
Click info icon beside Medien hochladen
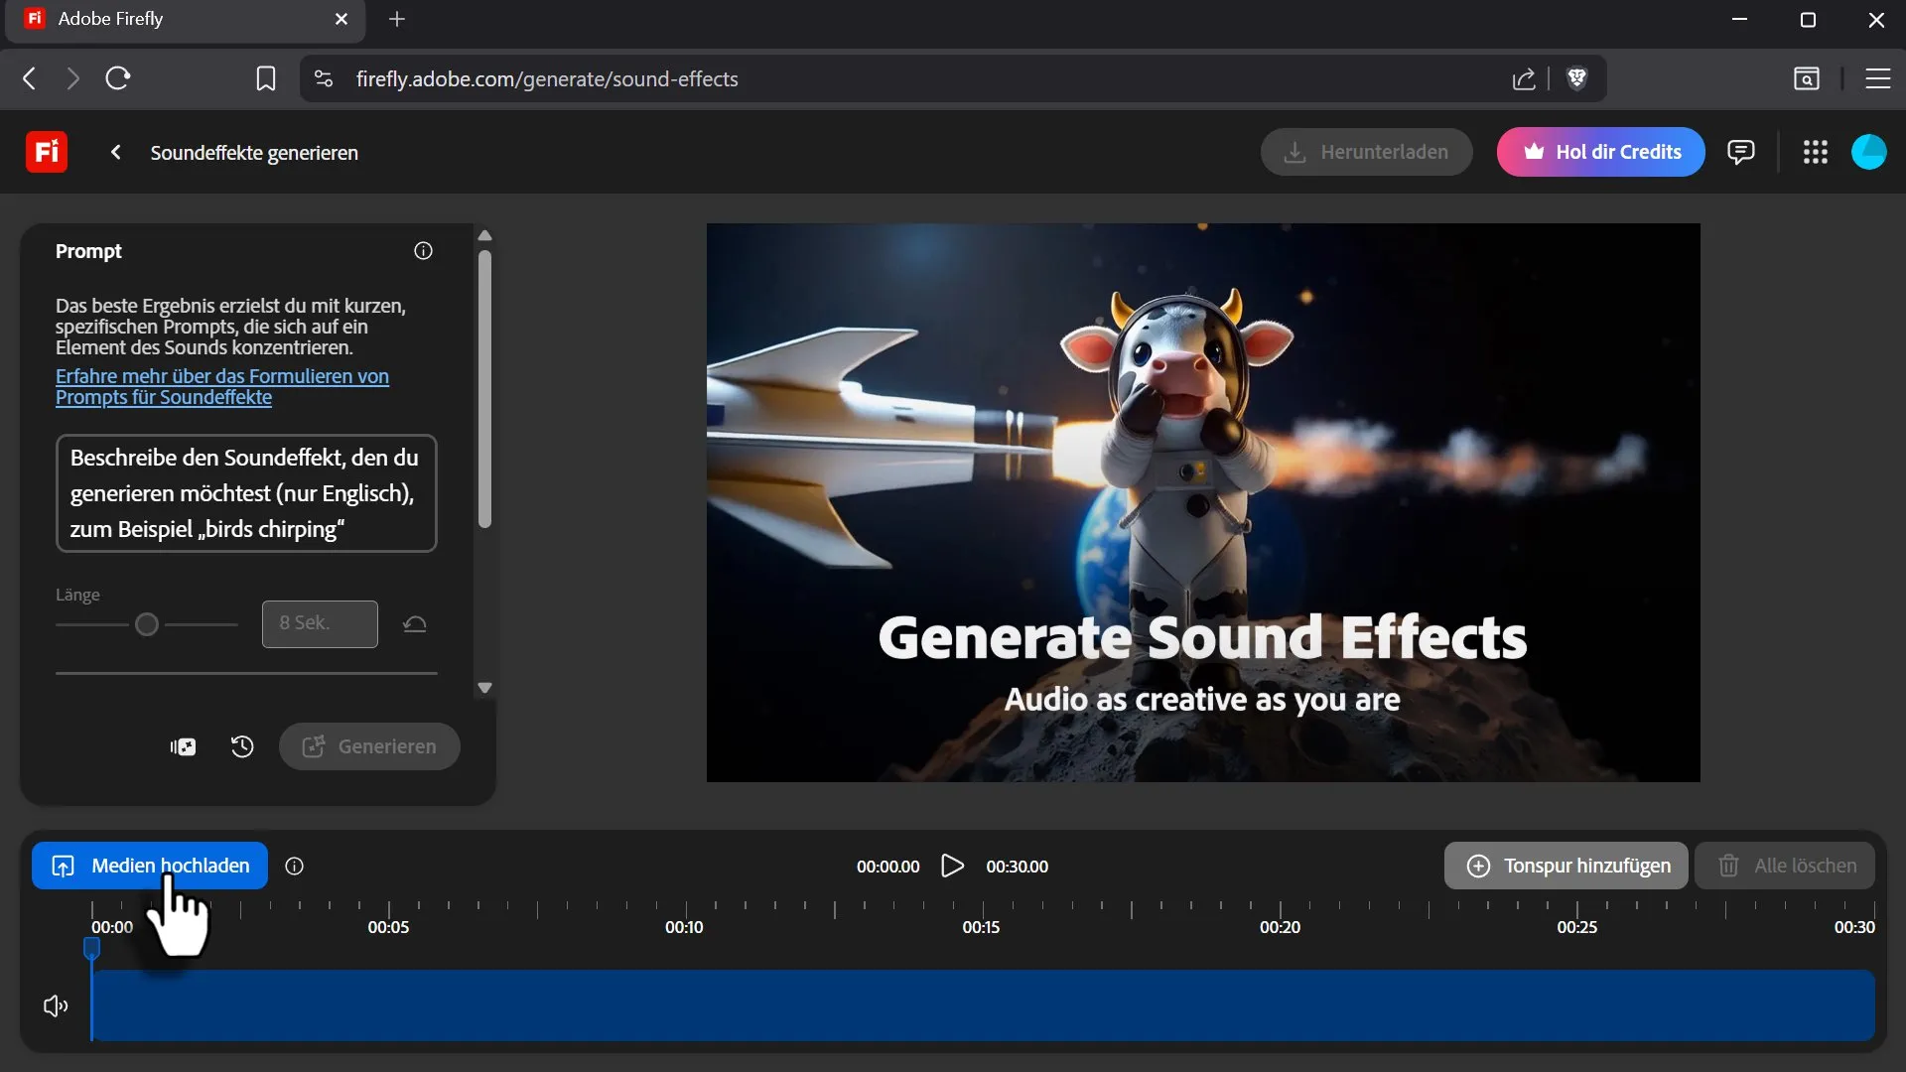click(294, 867)
